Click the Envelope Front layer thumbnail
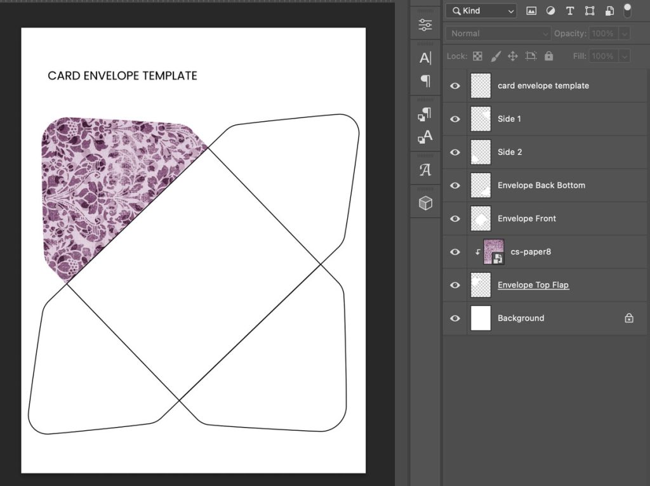This screenshot has height=486, width=650. (x=481, y=218)
